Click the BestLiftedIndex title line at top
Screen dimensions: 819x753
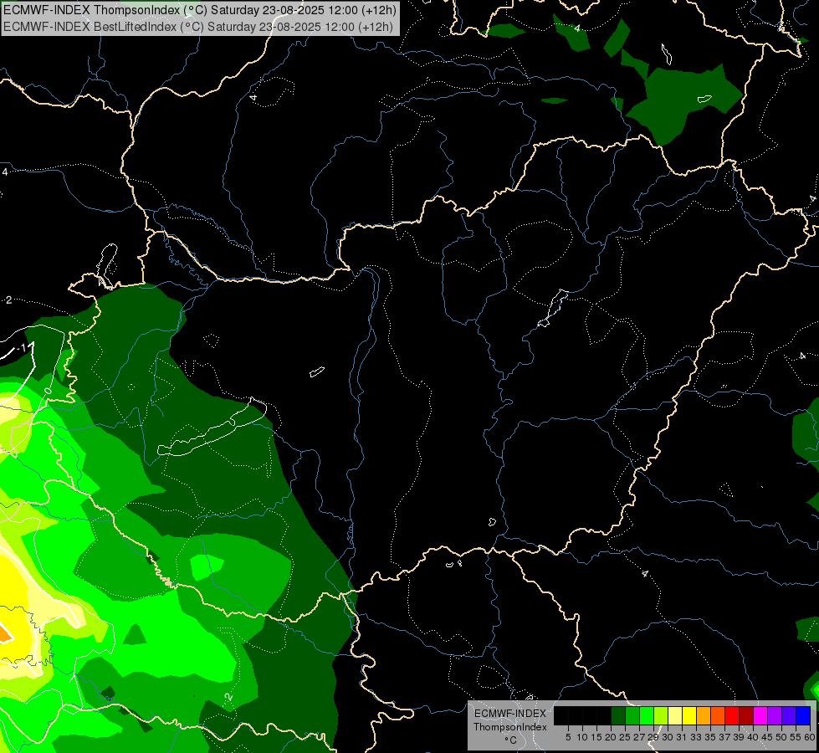tap(198, 26)
